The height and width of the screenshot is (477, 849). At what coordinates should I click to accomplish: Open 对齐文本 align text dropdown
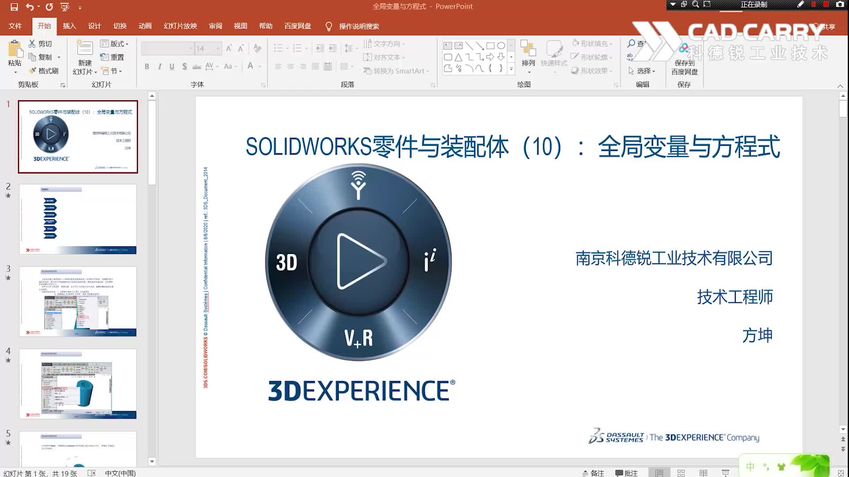(384, 57)
